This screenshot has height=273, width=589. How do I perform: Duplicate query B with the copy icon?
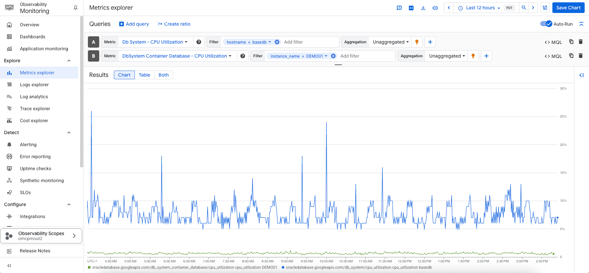(x=571, y=56)
